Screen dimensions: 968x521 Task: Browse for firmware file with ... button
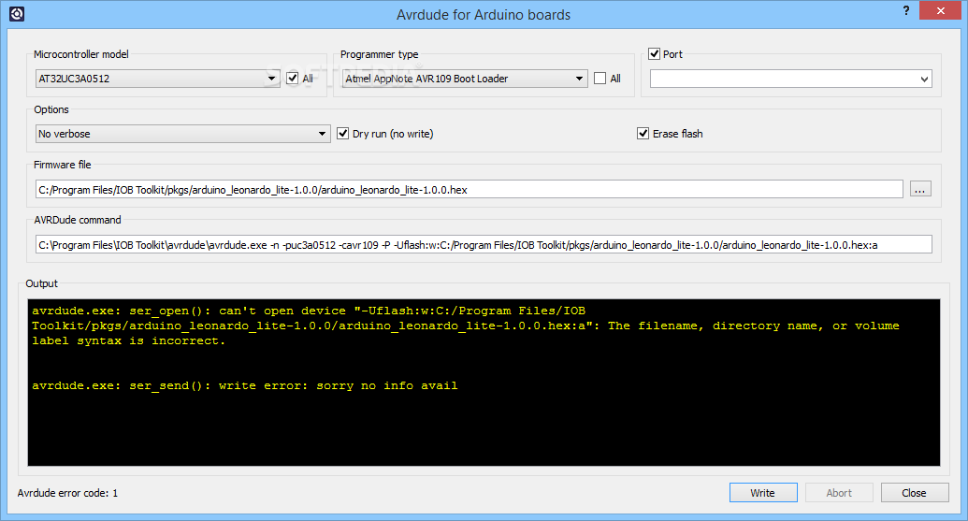click(920, 190)
